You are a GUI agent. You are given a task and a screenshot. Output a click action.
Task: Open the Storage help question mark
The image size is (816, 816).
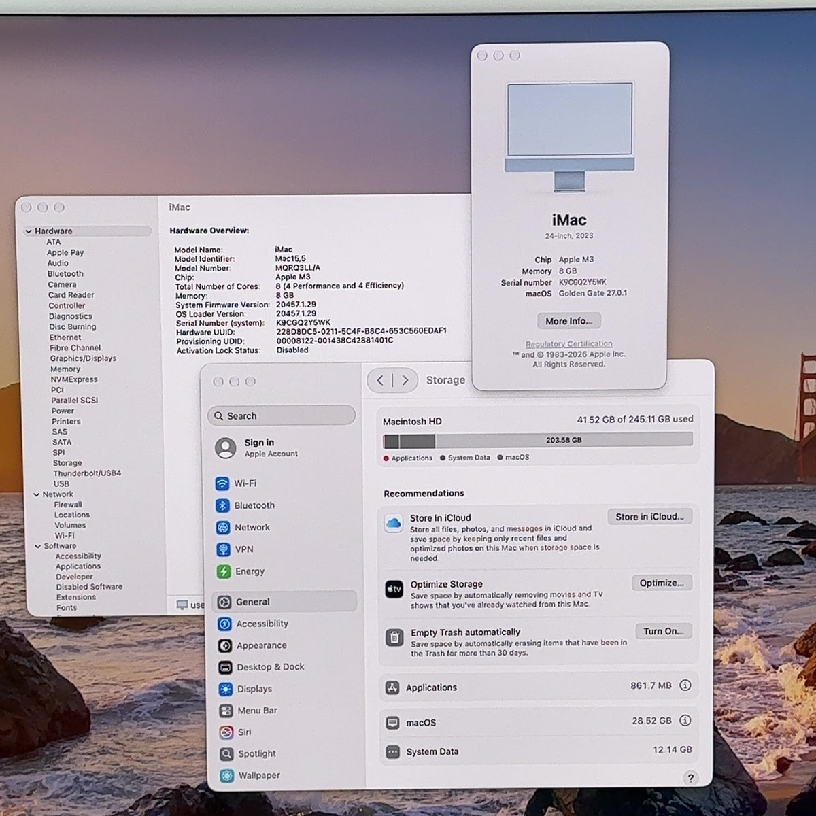coord(690,779)
